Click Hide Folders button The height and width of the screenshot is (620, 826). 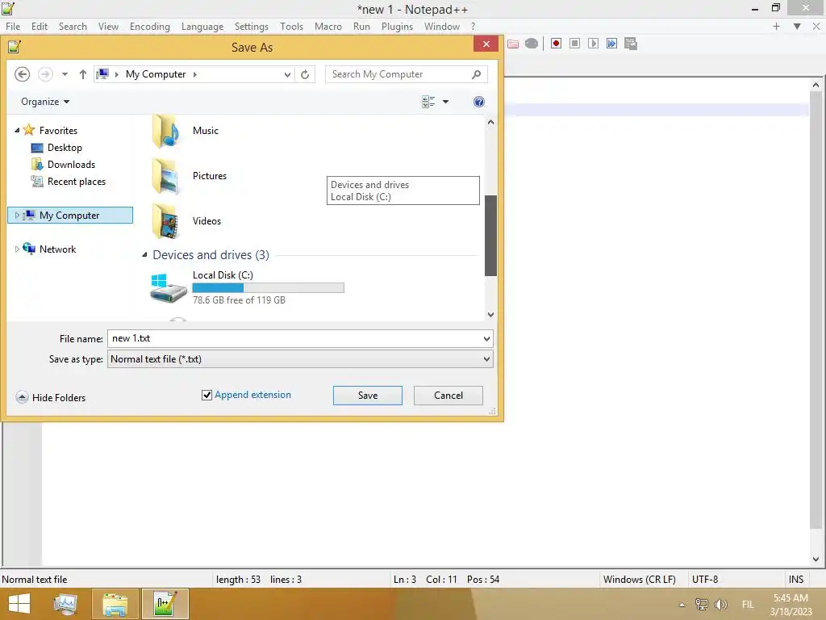pos(51,397)
